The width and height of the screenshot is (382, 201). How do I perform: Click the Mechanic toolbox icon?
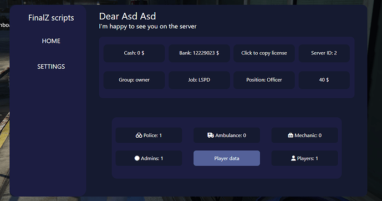[x=291, y=135]
